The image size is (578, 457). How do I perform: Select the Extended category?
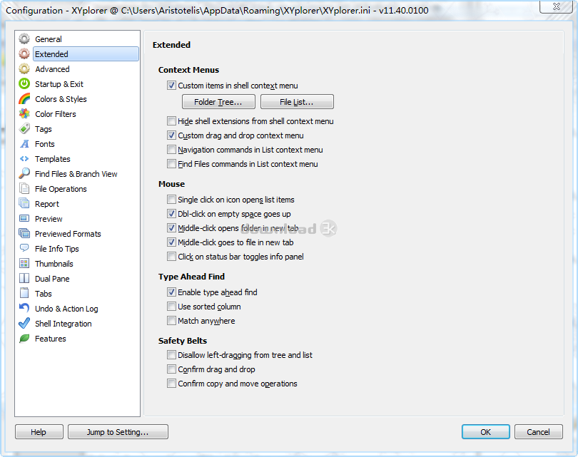click(x=86, y=53)
